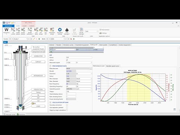Click the Save icon in quick access toolbar

(x=7, y=23)
